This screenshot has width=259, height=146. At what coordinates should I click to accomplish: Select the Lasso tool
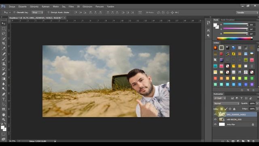[4, 33]
